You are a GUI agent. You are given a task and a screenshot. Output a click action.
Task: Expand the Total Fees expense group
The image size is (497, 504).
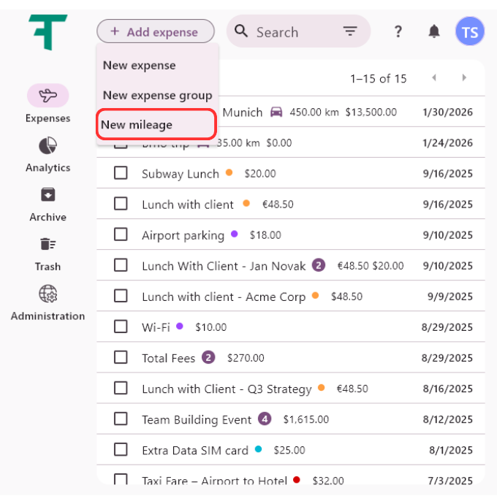[x=208, y=358]
